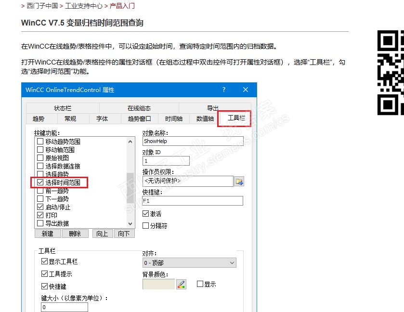This screenshot has height=312, width=404.
Task: Focus the key size pixel field
Action: [65, 307]
